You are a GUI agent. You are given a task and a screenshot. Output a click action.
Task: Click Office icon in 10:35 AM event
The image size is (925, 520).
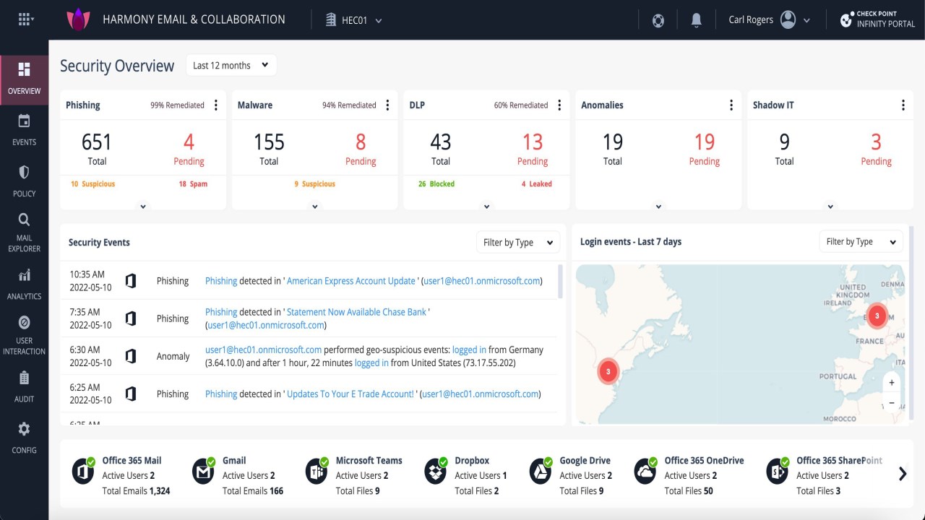[131, 281]
